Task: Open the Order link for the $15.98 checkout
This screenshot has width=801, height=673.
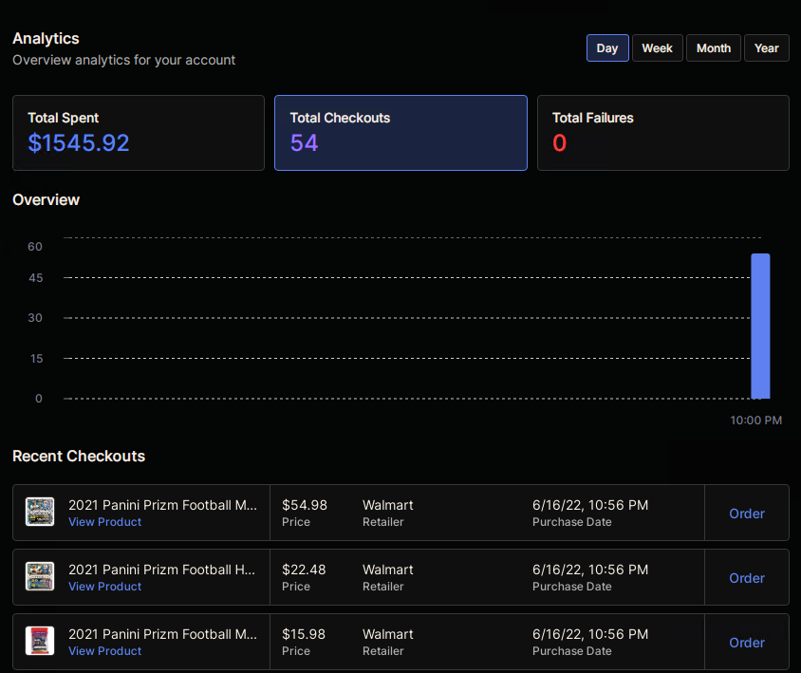Action: point(746,642)
